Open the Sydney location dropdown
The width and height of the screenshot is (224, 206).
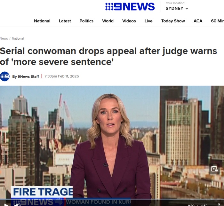[x=177, y=8]
